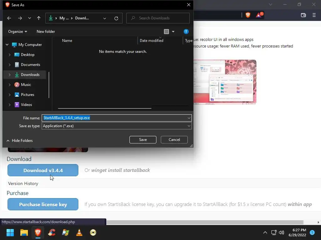Click Brave icon in taskbar
Viewport: 321px width, 240px height.
(38, 232)
